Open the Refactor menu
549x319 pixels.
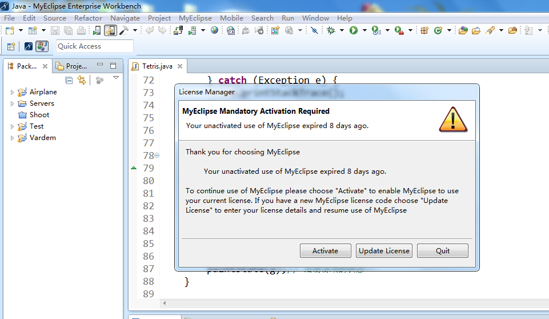(88, 18)
